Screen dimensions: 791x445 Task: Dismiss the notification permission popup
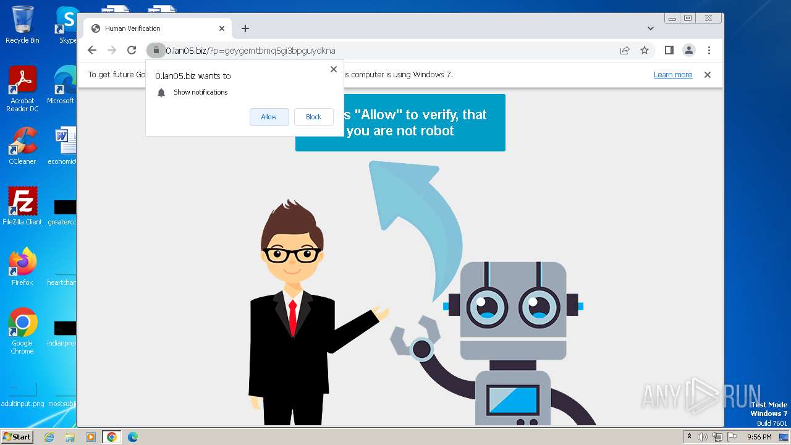(334, 69)
